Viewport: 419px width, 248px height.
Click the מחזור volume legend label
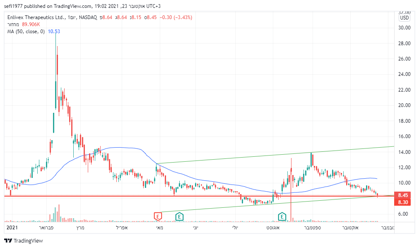pyautogui.click(x=13, y=24)
